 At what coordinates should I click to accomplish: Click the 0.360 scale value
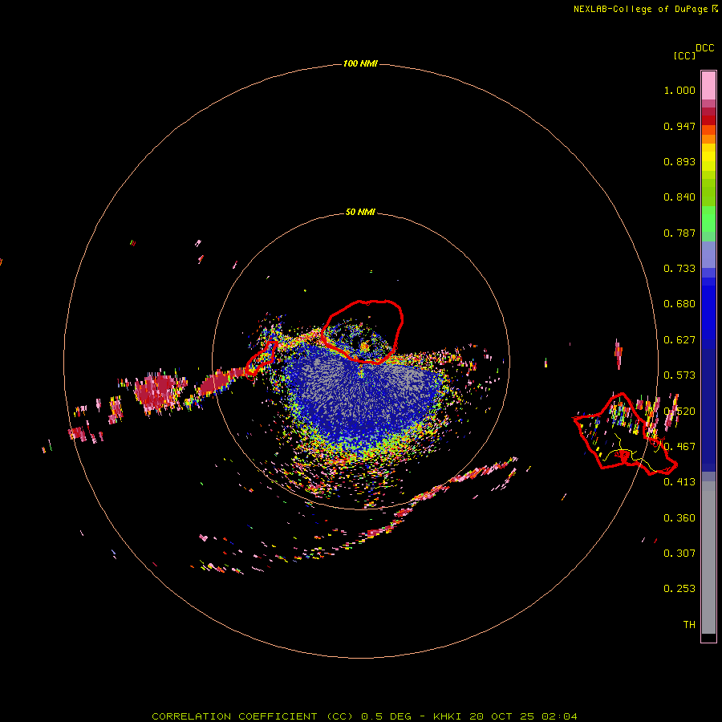pos(679,518)
